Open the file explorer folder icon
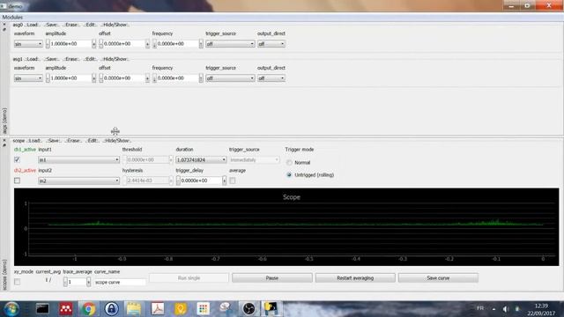564x317 pixels. click(134, 309)
